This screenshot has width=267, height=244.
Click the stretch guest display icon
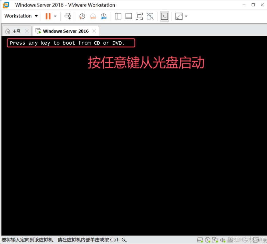pyautogui.click(x=179, y=16)
